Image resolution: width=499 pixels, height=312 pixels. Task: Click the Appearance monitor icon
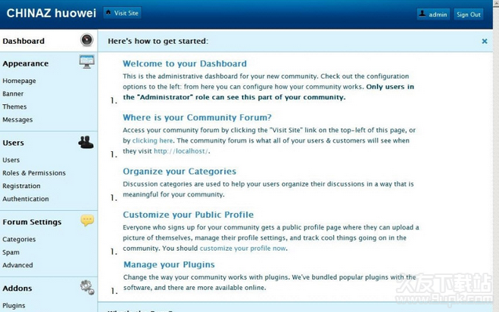pos(87,62)
